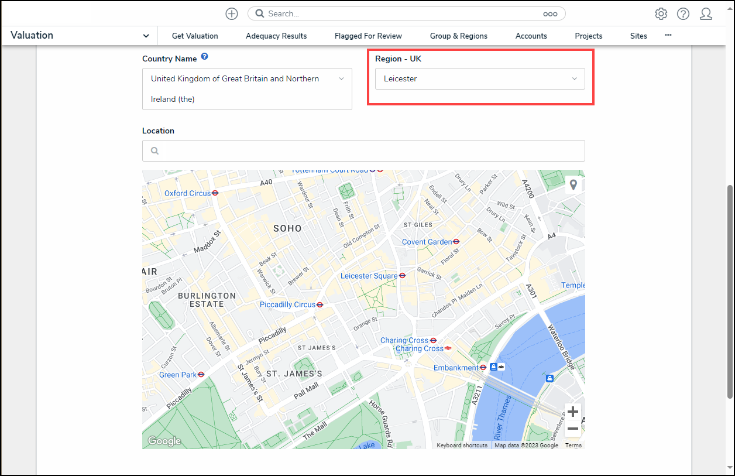Show more navigation items via ellipsis
Viewport: 735px width, 476px height.
668,35
